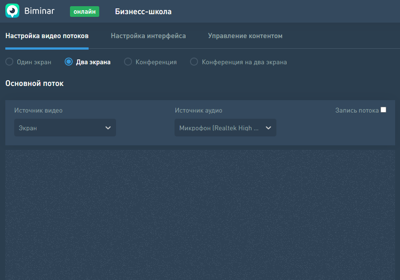Click the green онлайн status badge
The height and width of the screenshot is (280, 400).
tap(85, 12)
